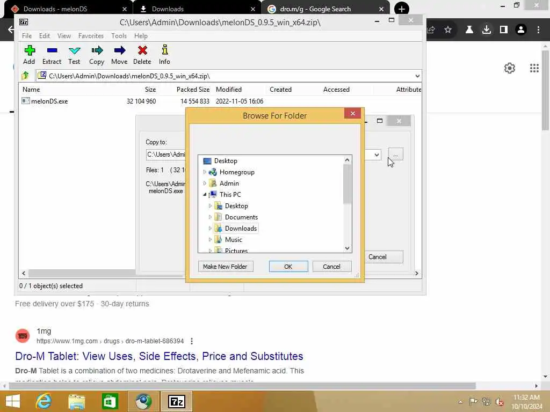Click the 7-Zip address path field

[x=225, y=76]
